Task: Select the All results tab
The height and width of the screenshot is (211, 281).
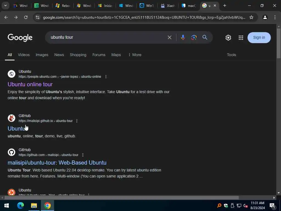Action: pyautogui.click(x=10, y=55)
